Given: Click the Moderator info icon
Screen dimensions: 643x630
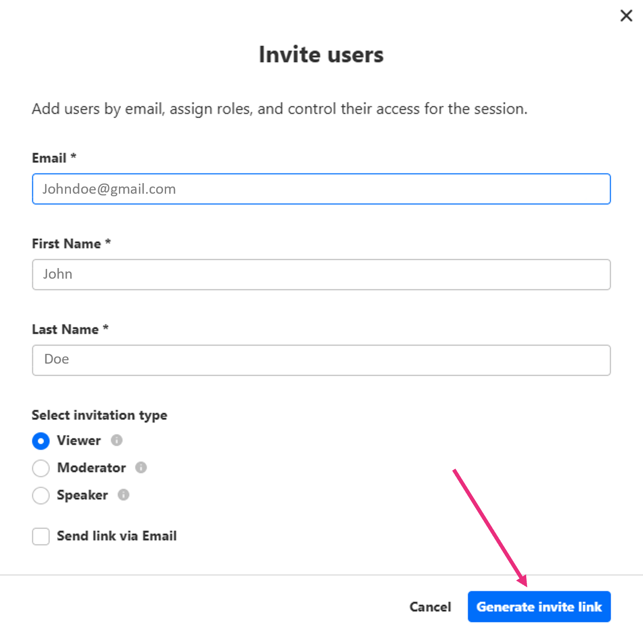Looking at the screenshot, I should point(141,467).
